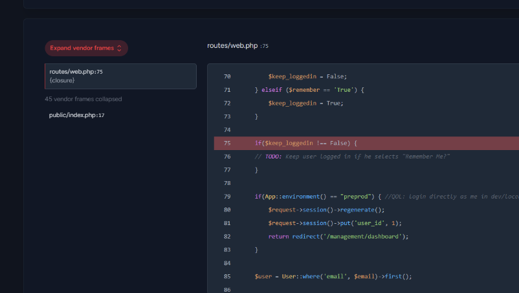Click the session put('user_id', 1) line
Viewport: 519px width, 293px height.
(x=335, y=223)
